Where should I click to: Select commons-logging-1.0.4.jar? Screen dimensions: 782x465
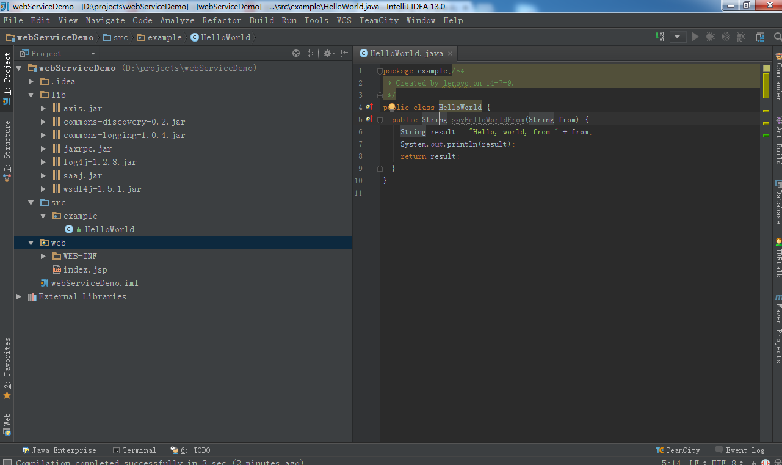[x=119, y=135]
